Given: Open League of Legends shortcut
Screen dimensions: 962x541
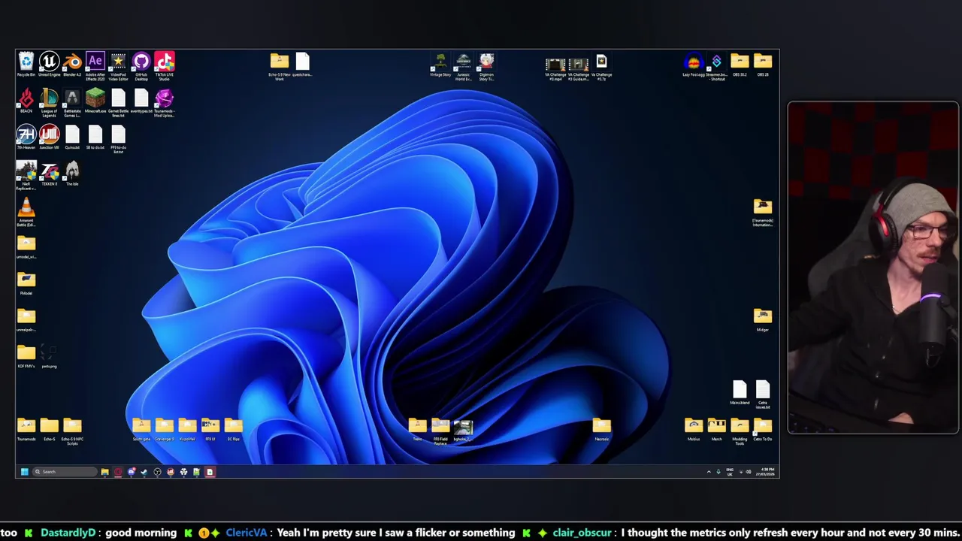Looking at the screenshot, I should pos(49,103).
